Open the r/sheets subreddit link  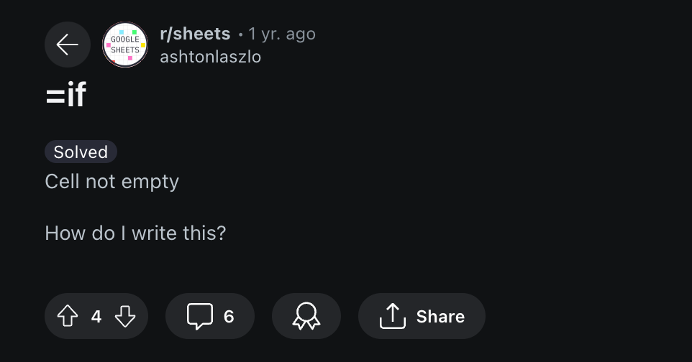pyautogui.click(x=195, y=34)
